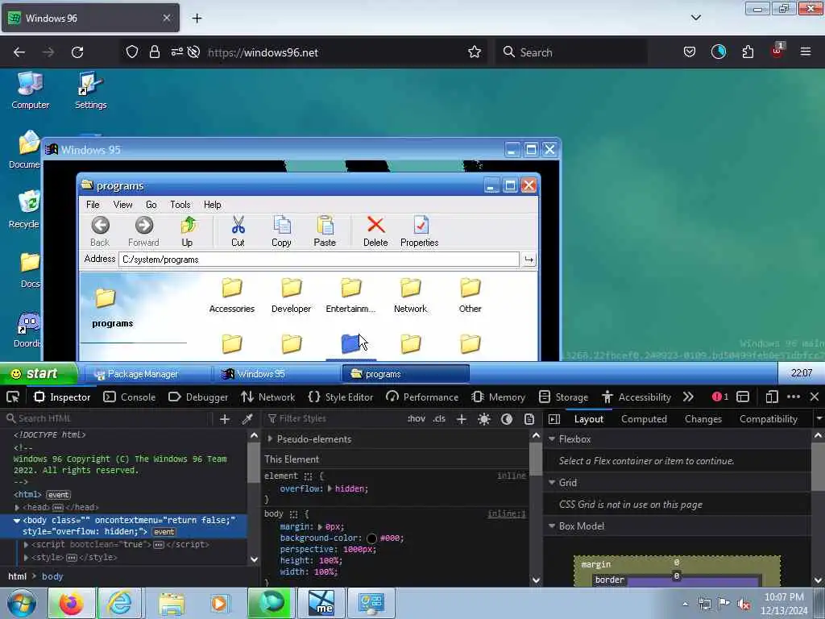
Task: Collapse the Flexbox section
Action: coord(552,439)
